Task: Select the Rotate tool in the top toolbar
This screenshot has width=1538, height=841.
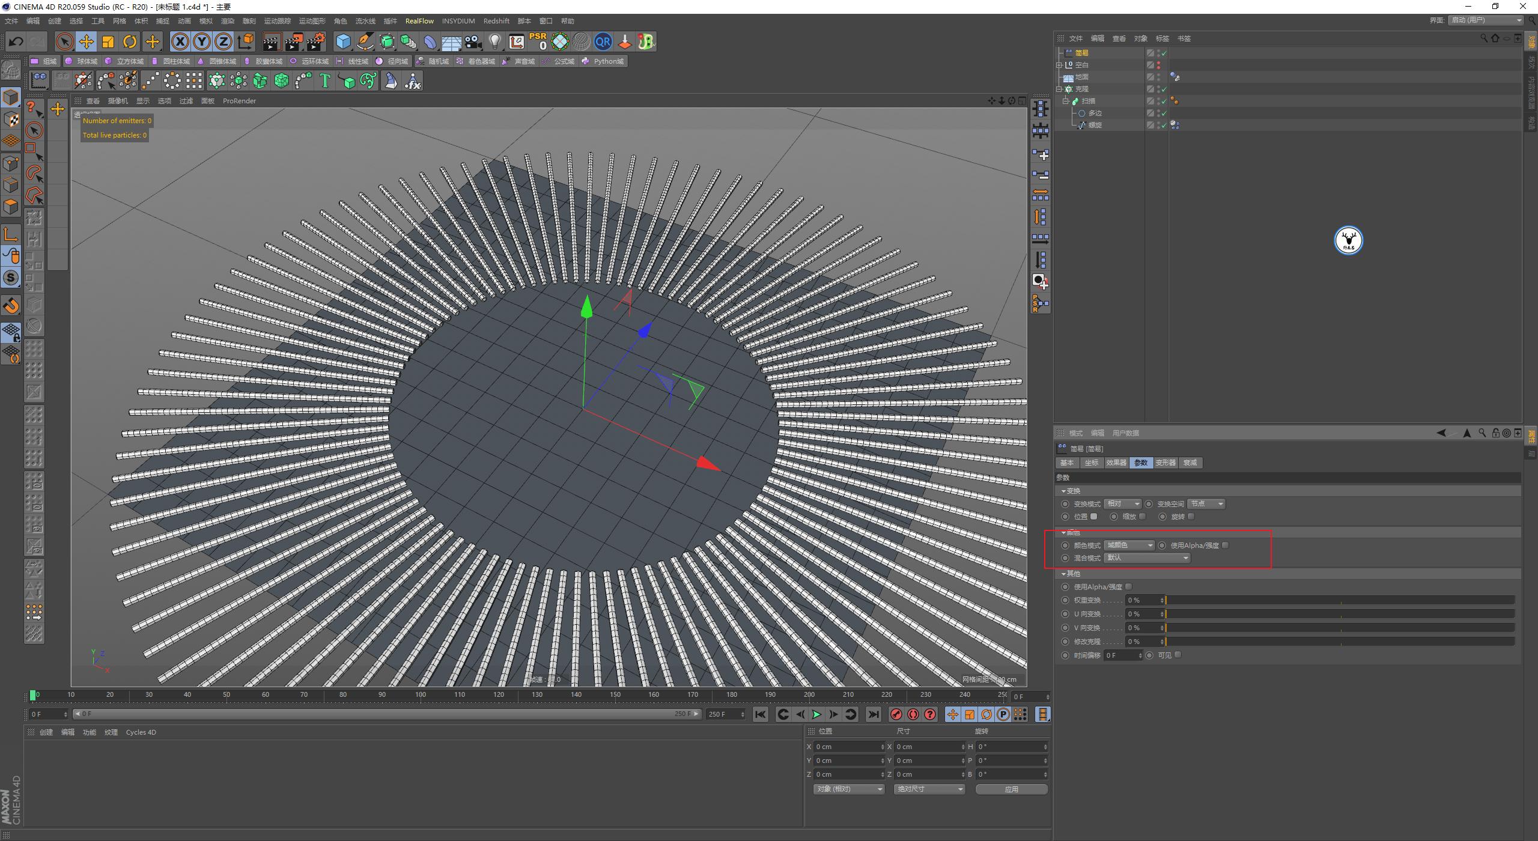Action: [x=130, y=41]
